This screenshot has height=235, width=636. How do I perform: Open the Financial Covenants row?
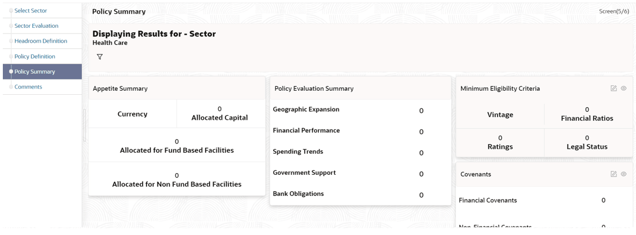tap(543, 200)
